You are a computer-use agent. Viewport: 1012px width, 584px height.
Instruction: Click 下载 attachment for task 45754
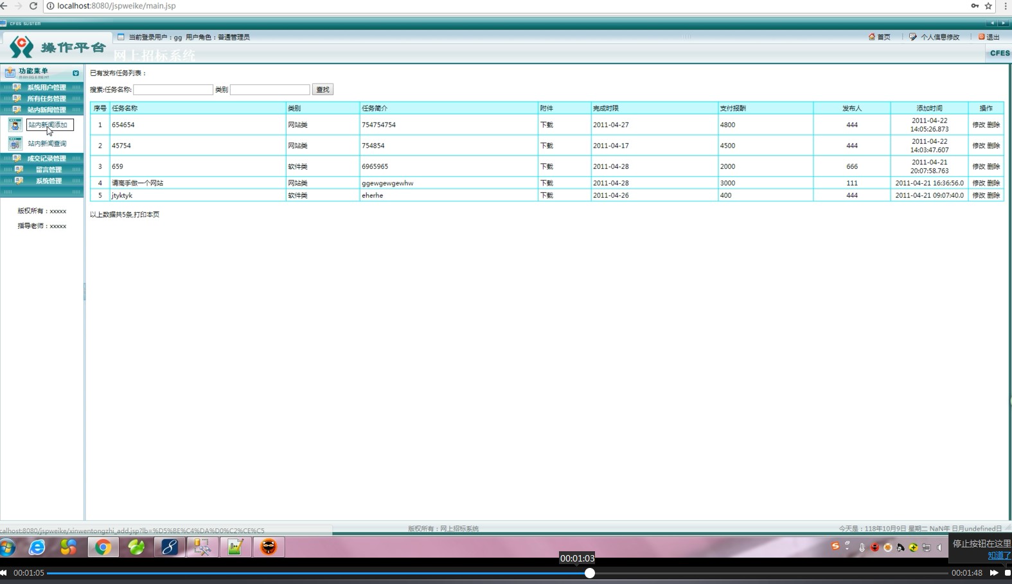click(546, 145)
